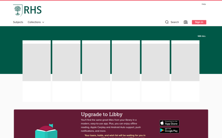Open the Subjects page
The height and width of the screenshot is (138, 222).
(x=18, y=22)
